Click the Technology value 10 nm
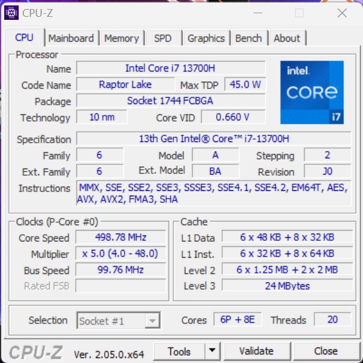 click(x=102, y=117)
